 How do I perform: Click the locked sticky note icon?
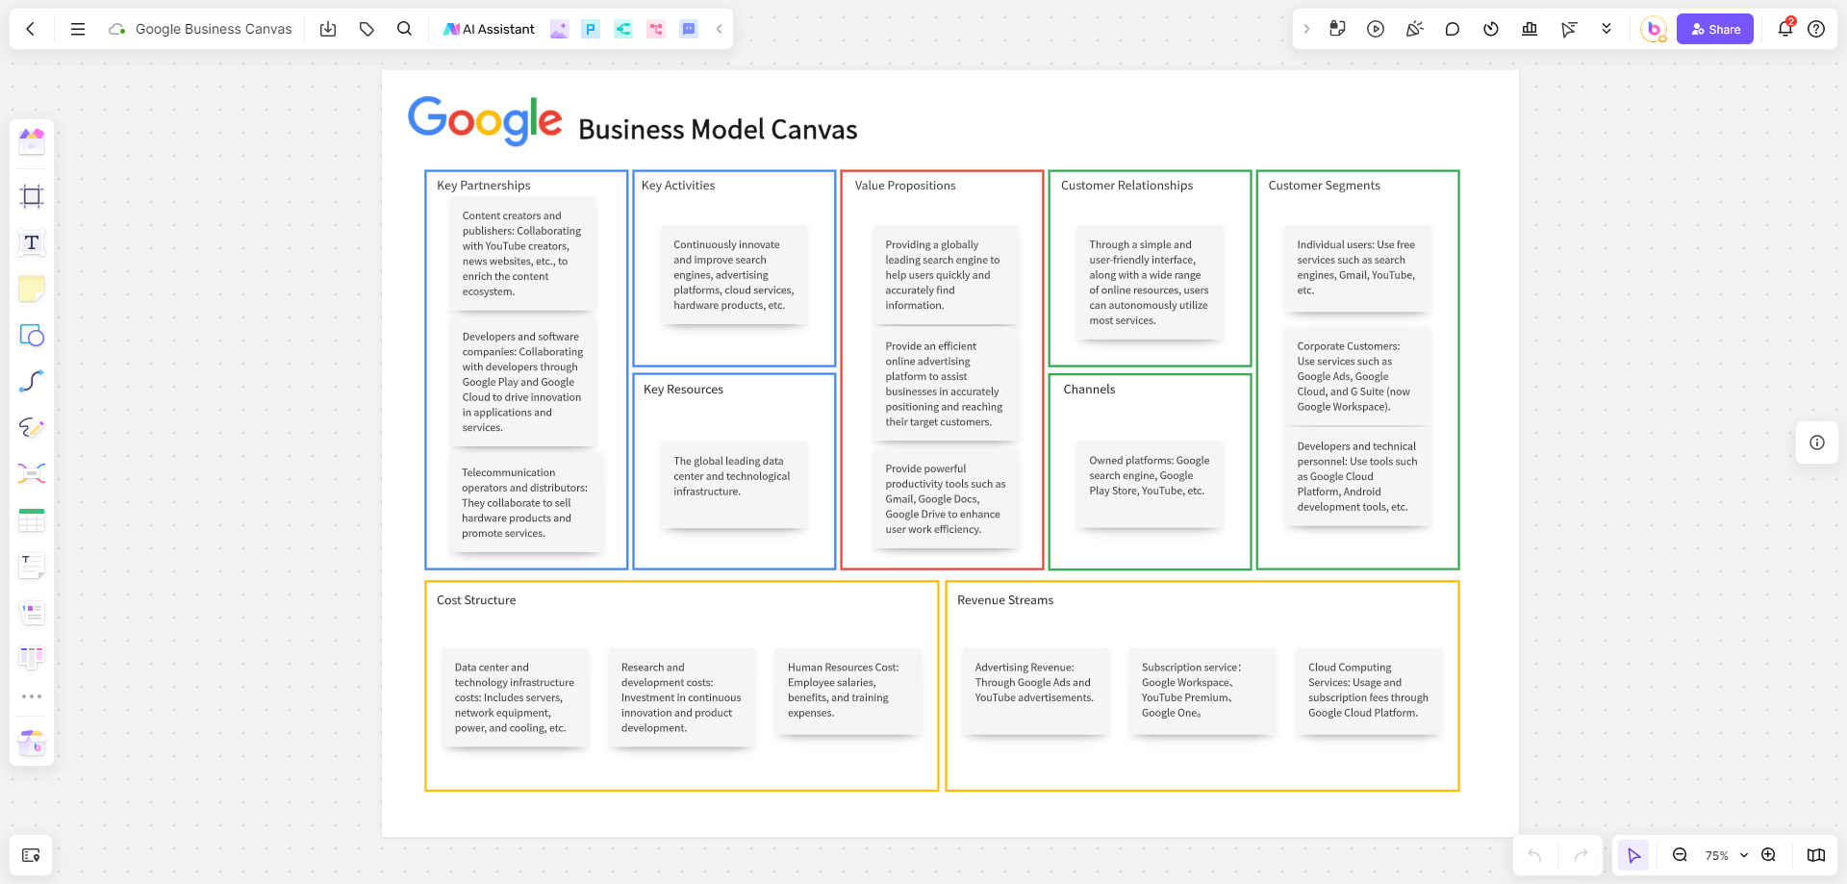coord(1337,29)
